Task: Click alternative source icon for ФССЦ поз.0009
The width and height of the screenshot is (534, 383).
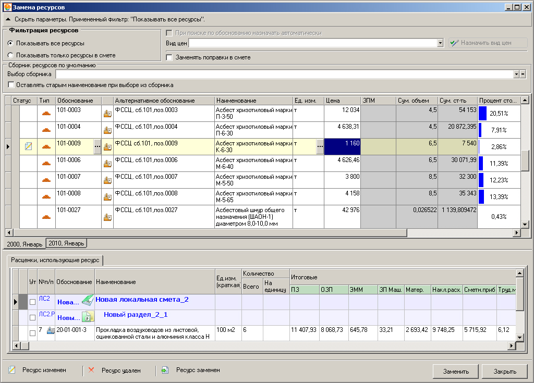Action: (107, 147)
